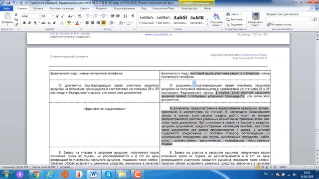319x179 pixels.
Task: Click the КонсультантПлюс link in page header
Action: click(255, 55)
